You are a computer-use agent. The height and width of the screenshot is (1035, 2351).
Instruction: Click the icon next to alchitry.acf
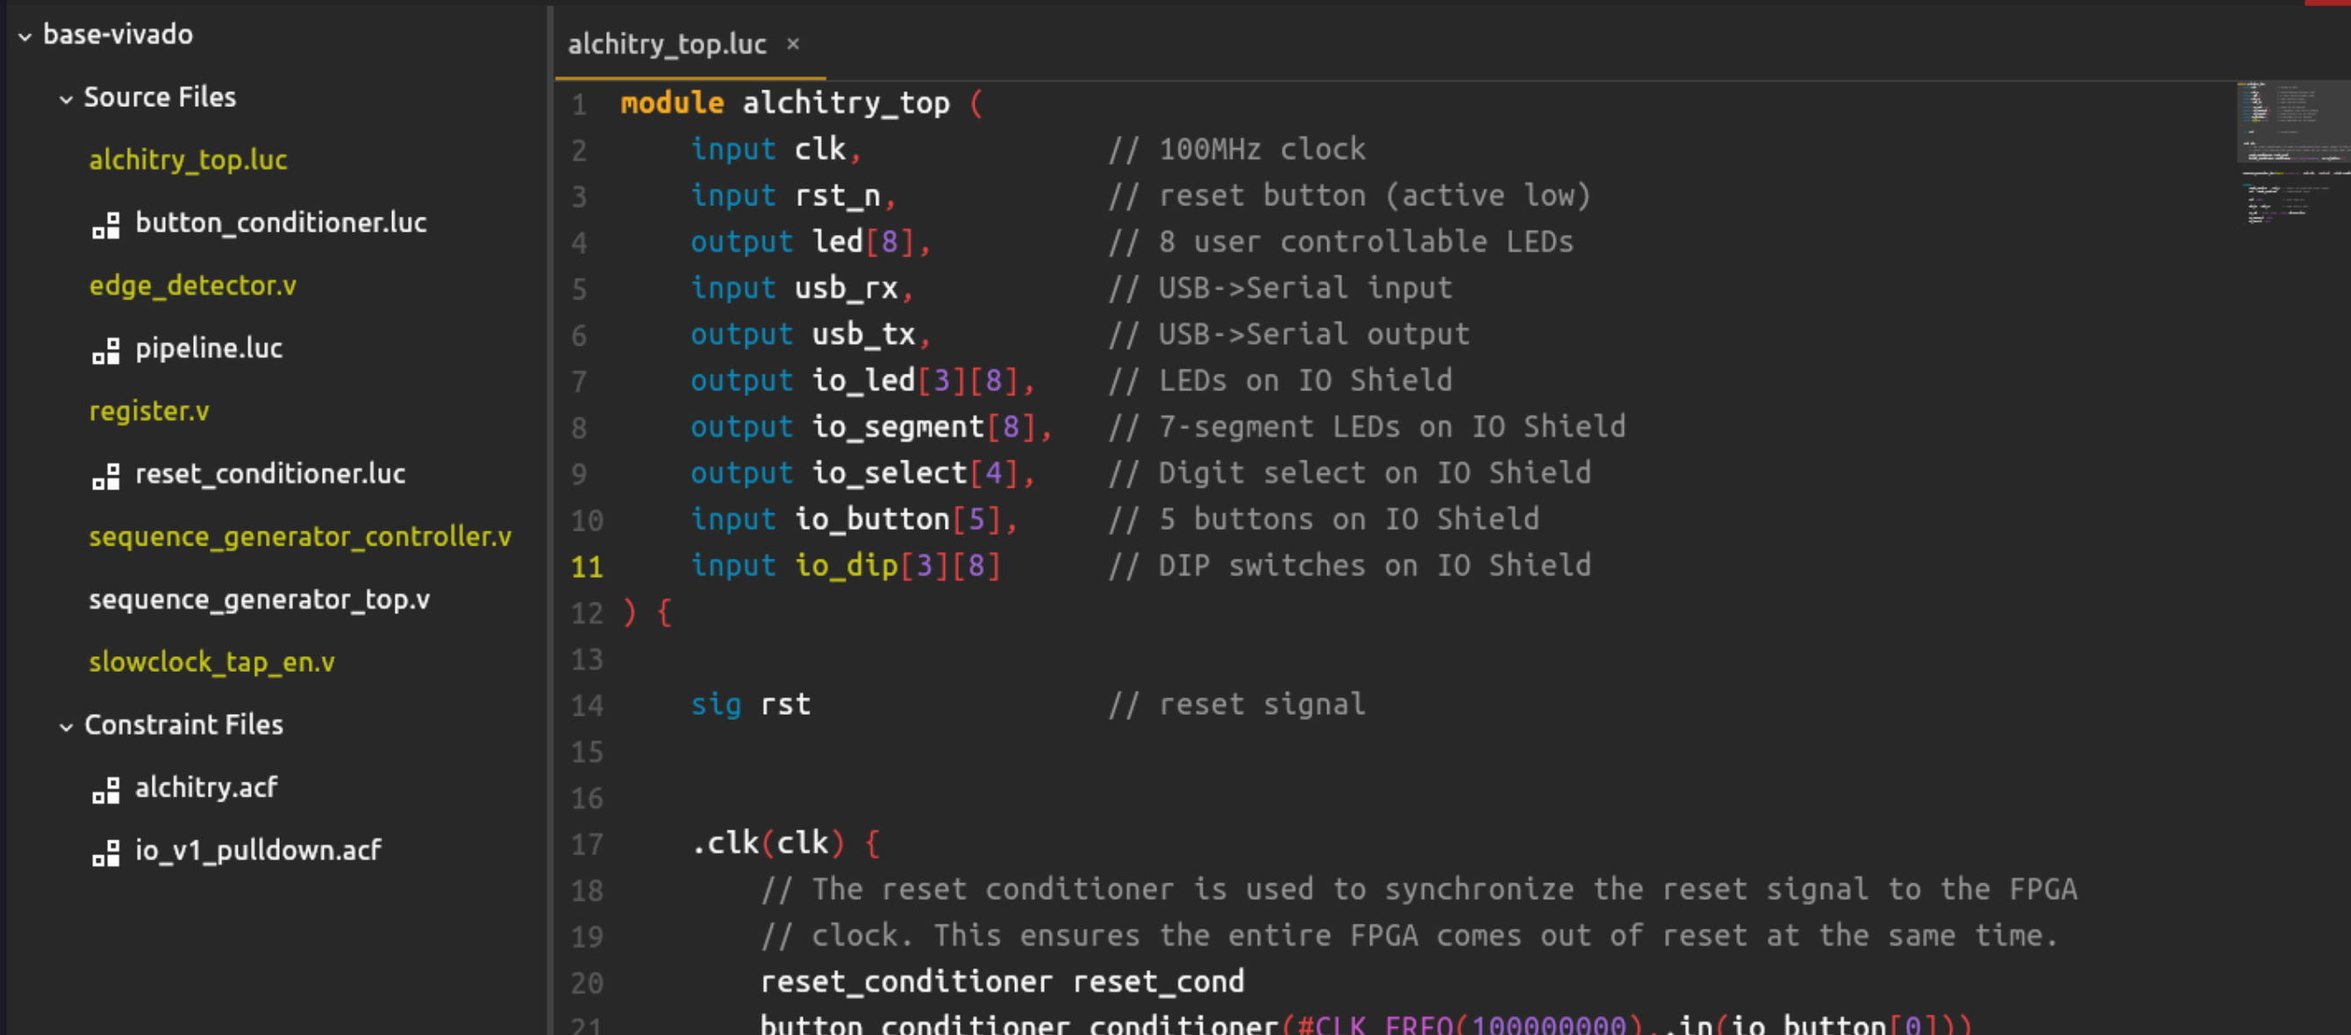[x=106, y=789]
